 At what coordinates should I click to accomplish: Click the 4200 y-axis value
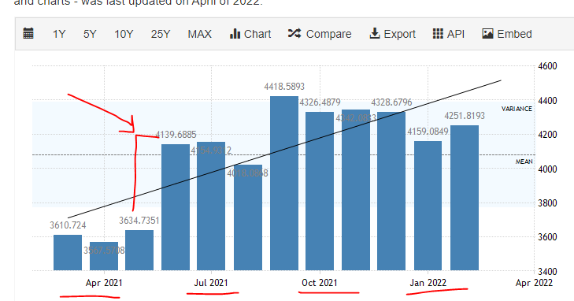547,135
